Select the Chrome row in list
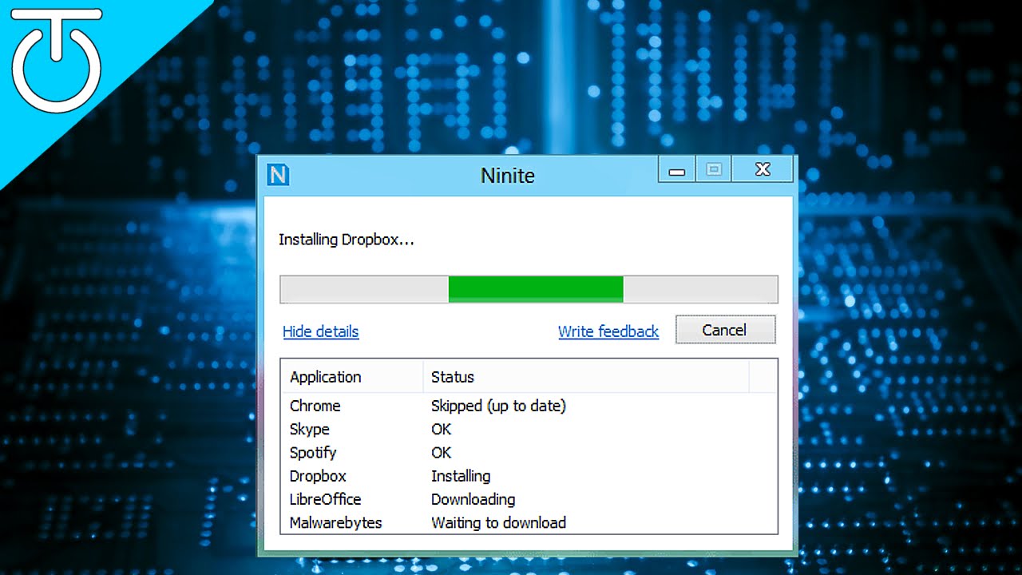 [x=529, y=406]
